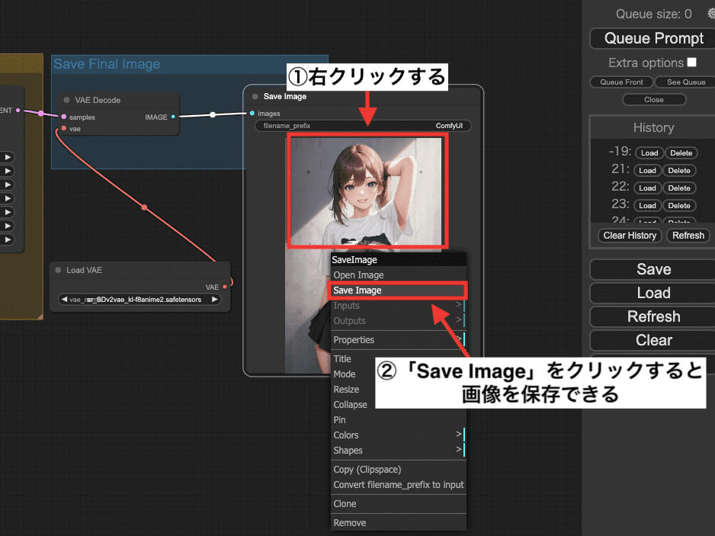
Task: Delete history entry 23
Action: [679, 205]
